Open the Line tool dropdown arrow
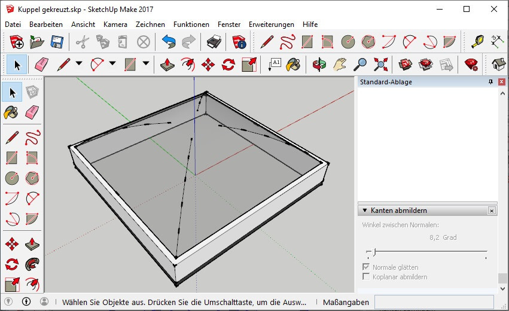Image resolution: width=509 pixels, height=311 pixels. click(79, 63)
